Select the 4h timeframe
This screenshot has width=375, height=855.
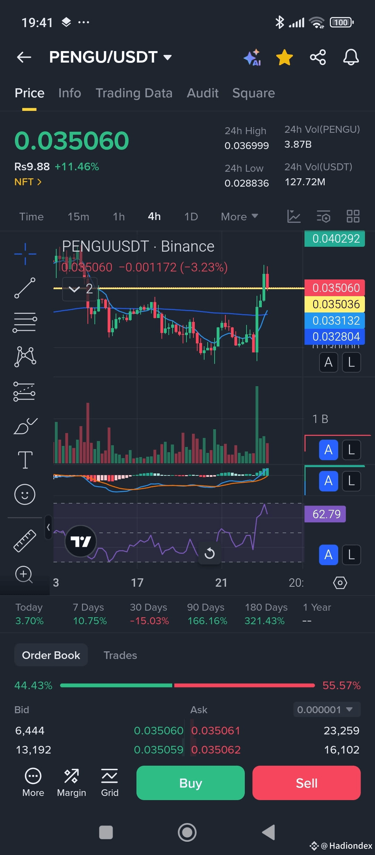[154, 217]
